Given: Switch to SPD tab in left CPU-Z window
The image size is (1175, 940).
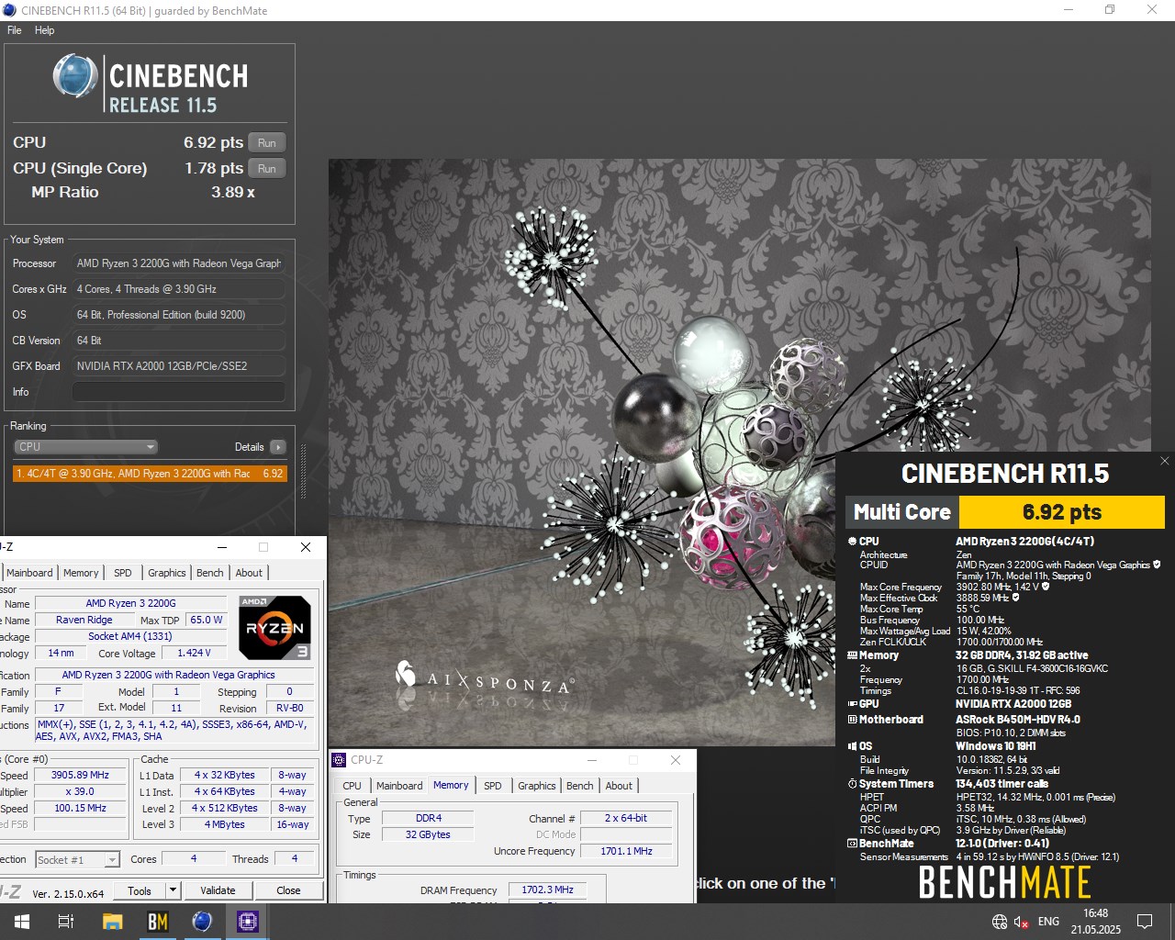Looking at the screenshot, I should click(x=122, y=573).
